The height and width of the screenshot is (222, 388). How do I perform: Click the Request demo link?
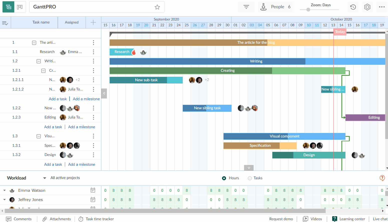tap(281, 219)
